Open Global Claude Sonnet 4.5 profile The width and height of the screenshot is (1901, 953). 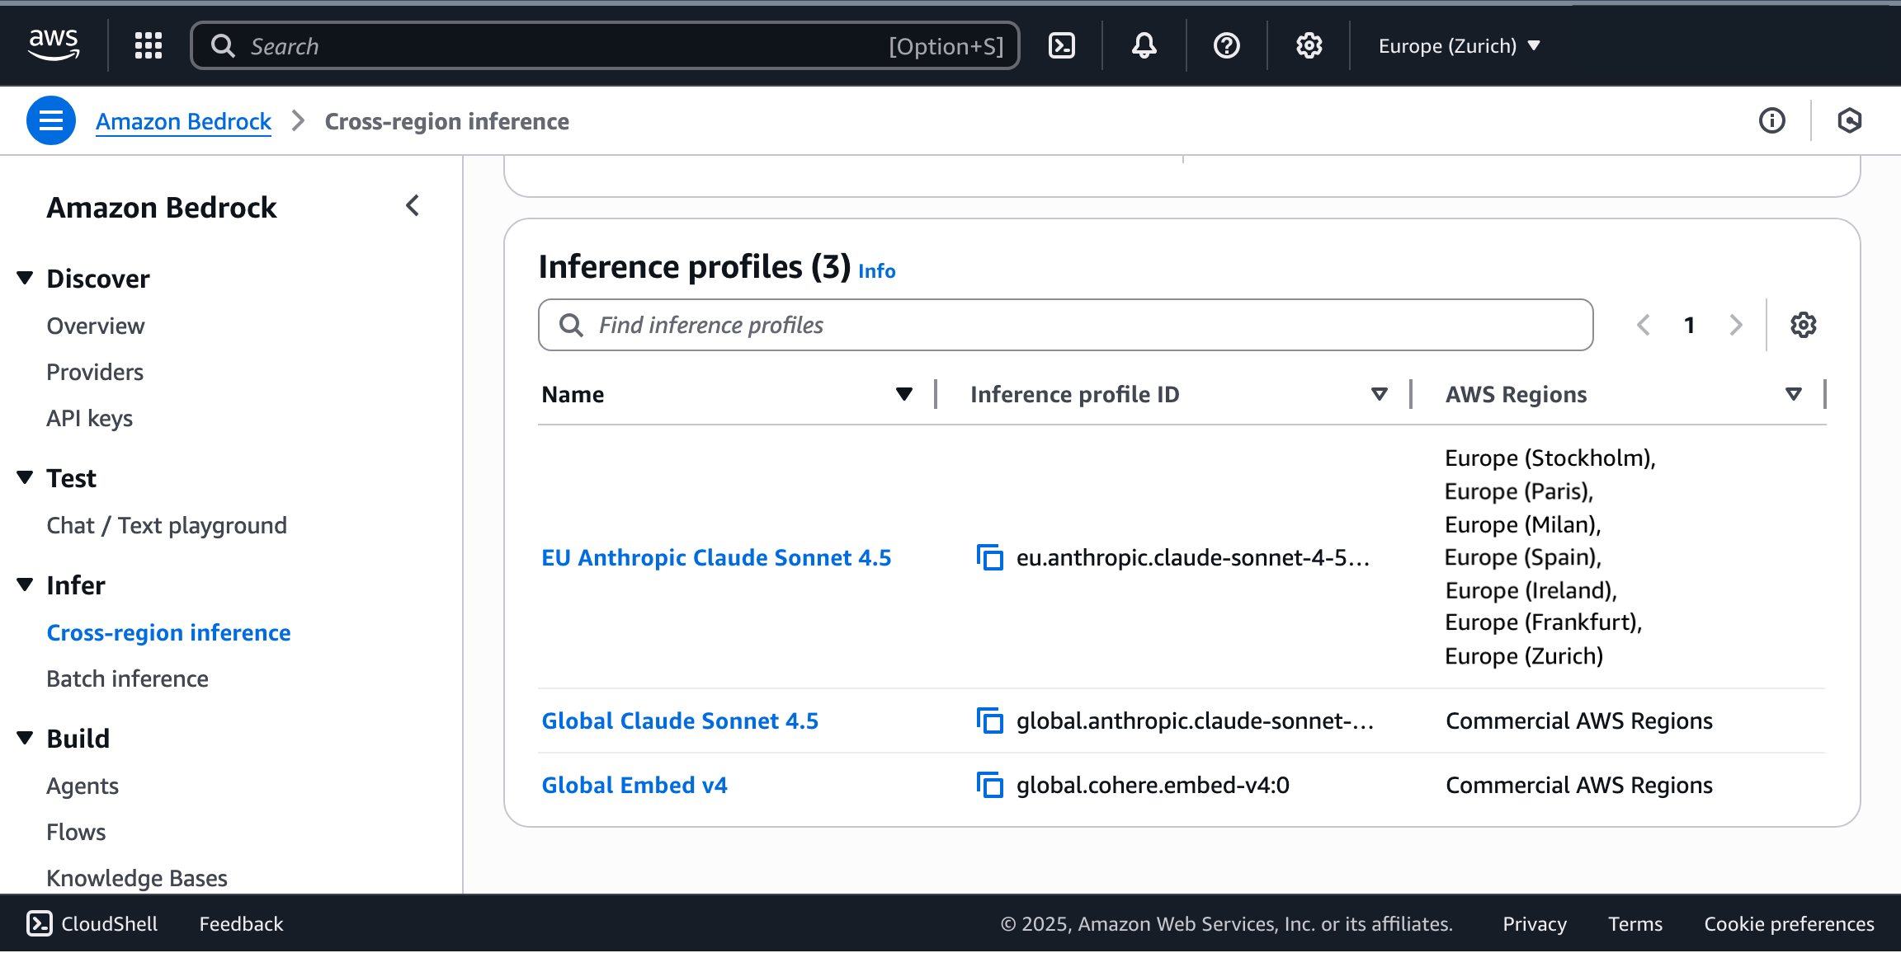679,721
